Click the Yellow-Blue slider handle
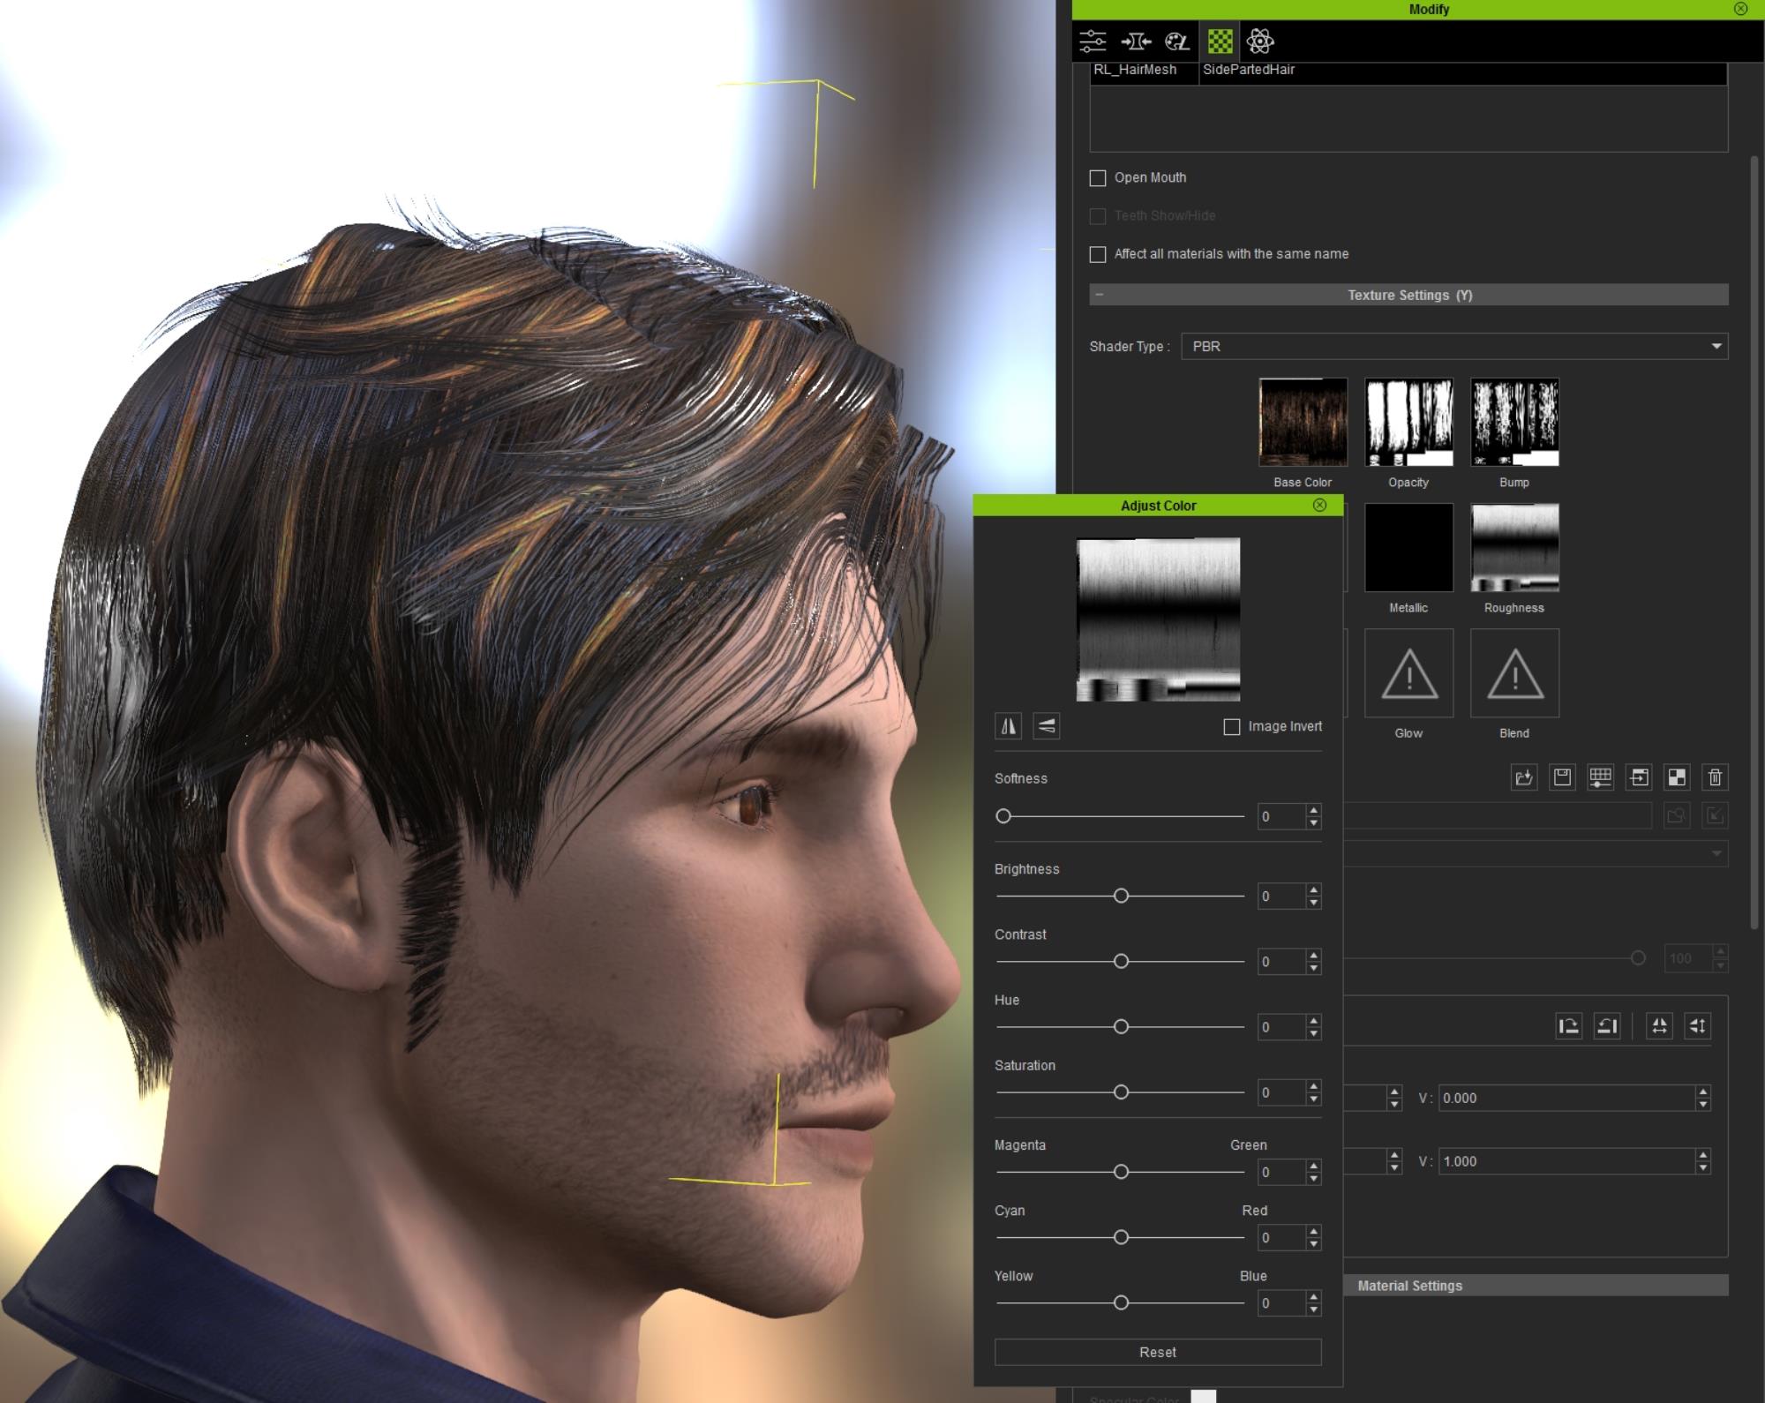The height and width of the screenshot is (1403, 1765). 1121,1302
